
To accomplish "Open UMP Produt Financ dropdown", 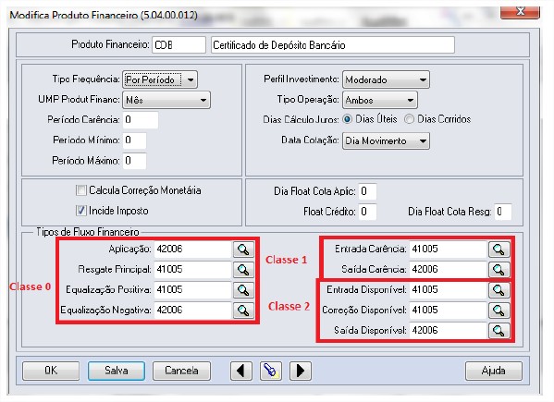I will coord(166,100).
